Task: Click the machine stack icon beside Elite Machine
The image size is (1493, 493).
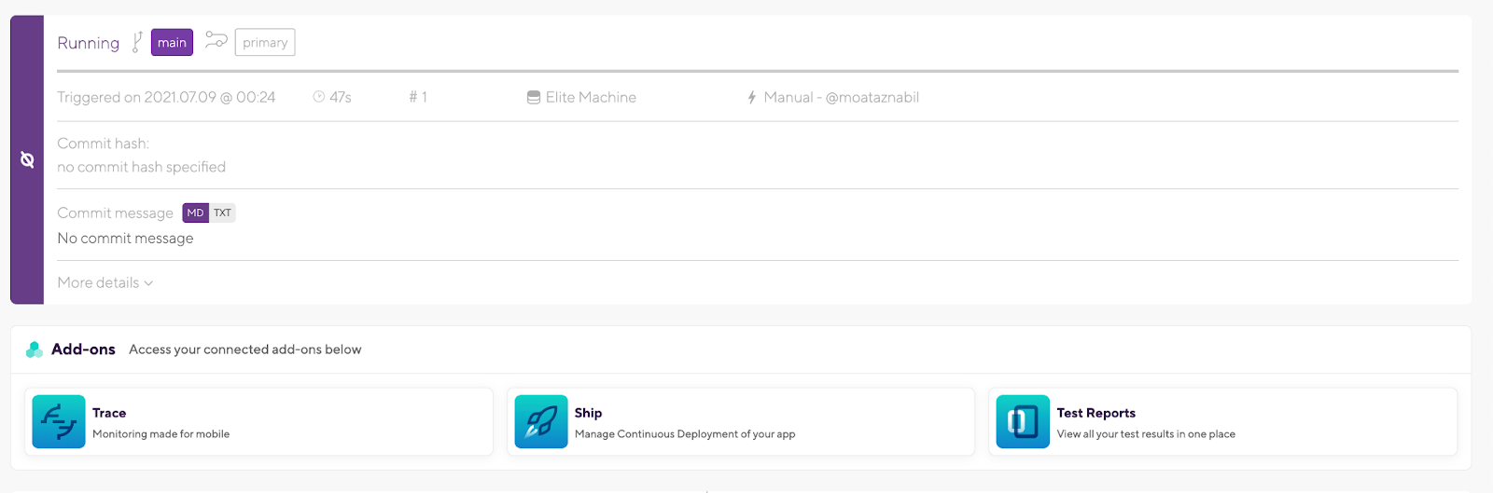Action: (x=534, y=97)
